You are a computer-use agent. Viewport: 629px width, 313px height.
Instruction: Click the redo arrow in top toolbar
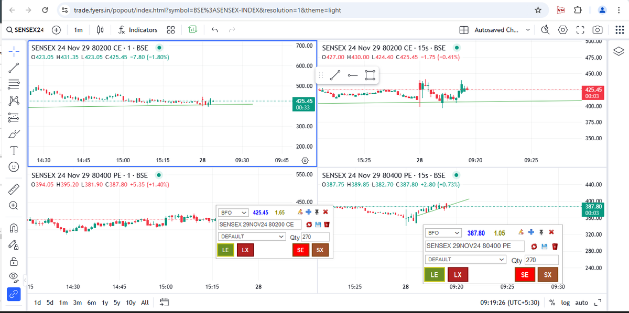(232, 30)
